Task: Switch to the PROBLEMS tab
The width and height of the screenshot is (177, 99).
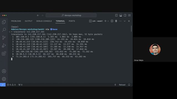Action: pyautogui.click(x=16, y=21)
